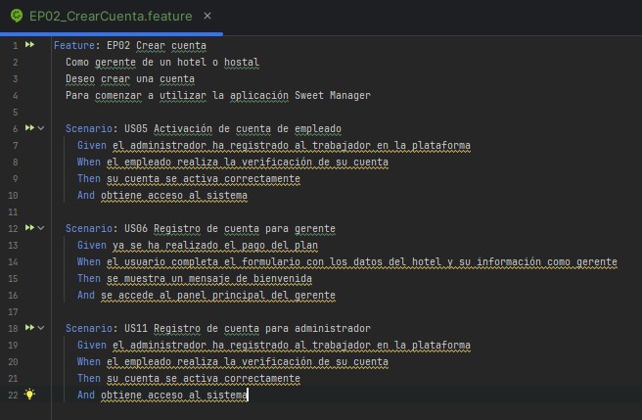The height and width of the screenshot is (420, 642).
Task: Place cursor on the Feature keyword
Action: [74, 45]
